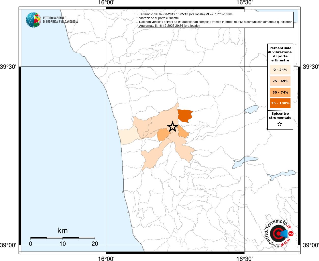Click bottom axis label 16°30'
Screen dimensions: 319x261
pyautogui.click(x=244, y=259)
